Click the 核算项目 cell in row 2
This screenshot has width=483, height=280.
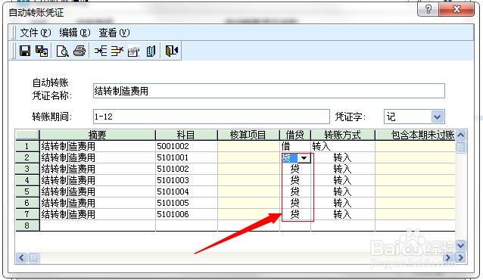248,157
